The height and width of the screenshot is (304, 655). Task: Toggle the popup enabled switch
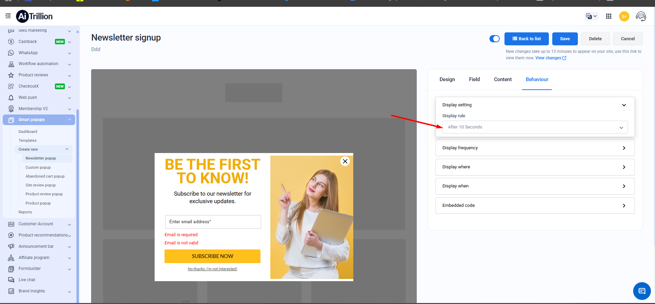click(x=494, y=39)
